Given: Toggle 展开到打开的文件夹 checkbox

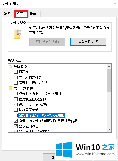Looking at the screenshot, I should tap(16, 83).
